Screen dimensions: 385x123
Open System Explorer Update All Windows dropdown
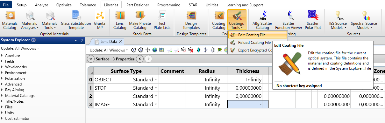[20, 48]
